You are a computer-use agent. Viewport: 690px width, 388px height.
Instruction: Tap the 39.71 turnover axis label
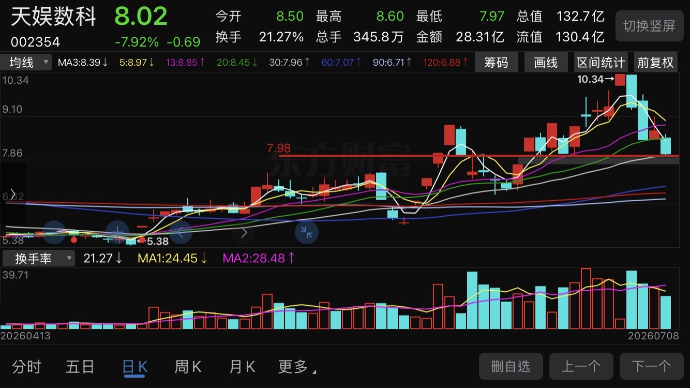coord(16,275)
